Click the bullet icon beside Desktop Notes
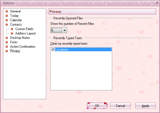The height and width of the screenshot is (113, 160). (7, 38)
